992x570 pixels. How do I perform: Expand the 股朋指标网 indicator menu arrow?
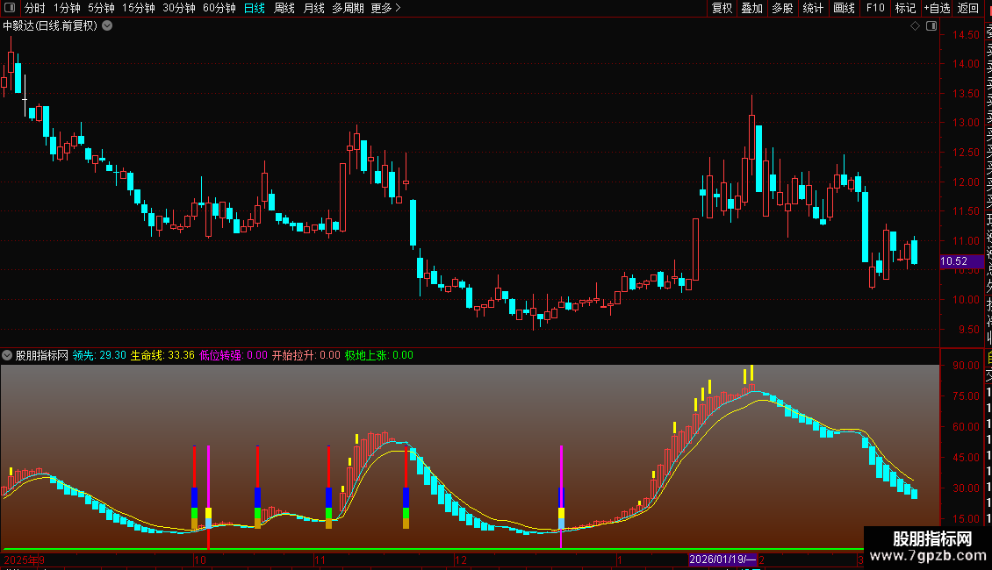pyautogui.click(x=7, y=355)
